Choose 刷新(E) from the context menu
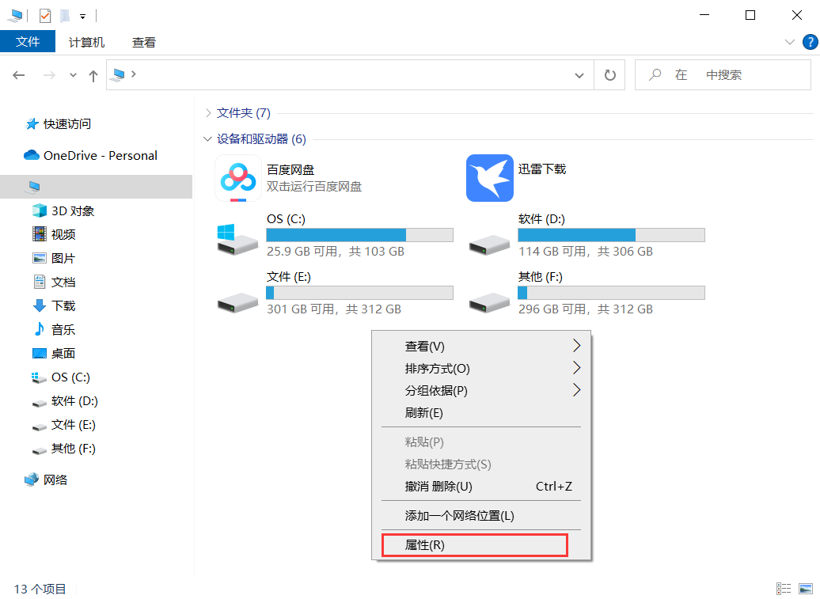820x599 pixels. coord(481,413)
